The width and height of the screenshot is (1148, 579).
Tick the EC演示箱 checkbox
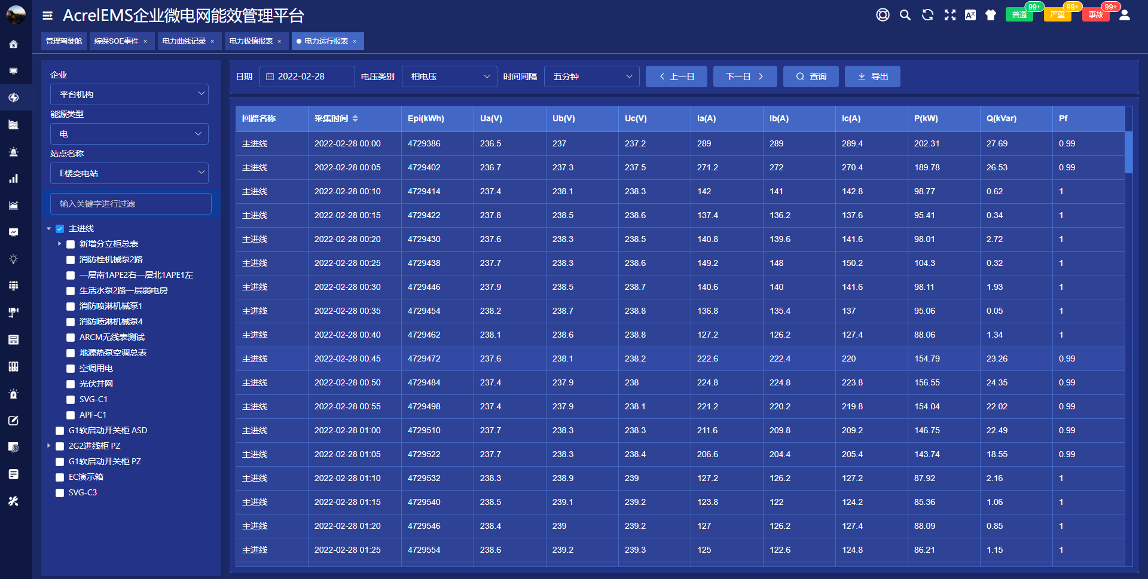pos(60,477)
